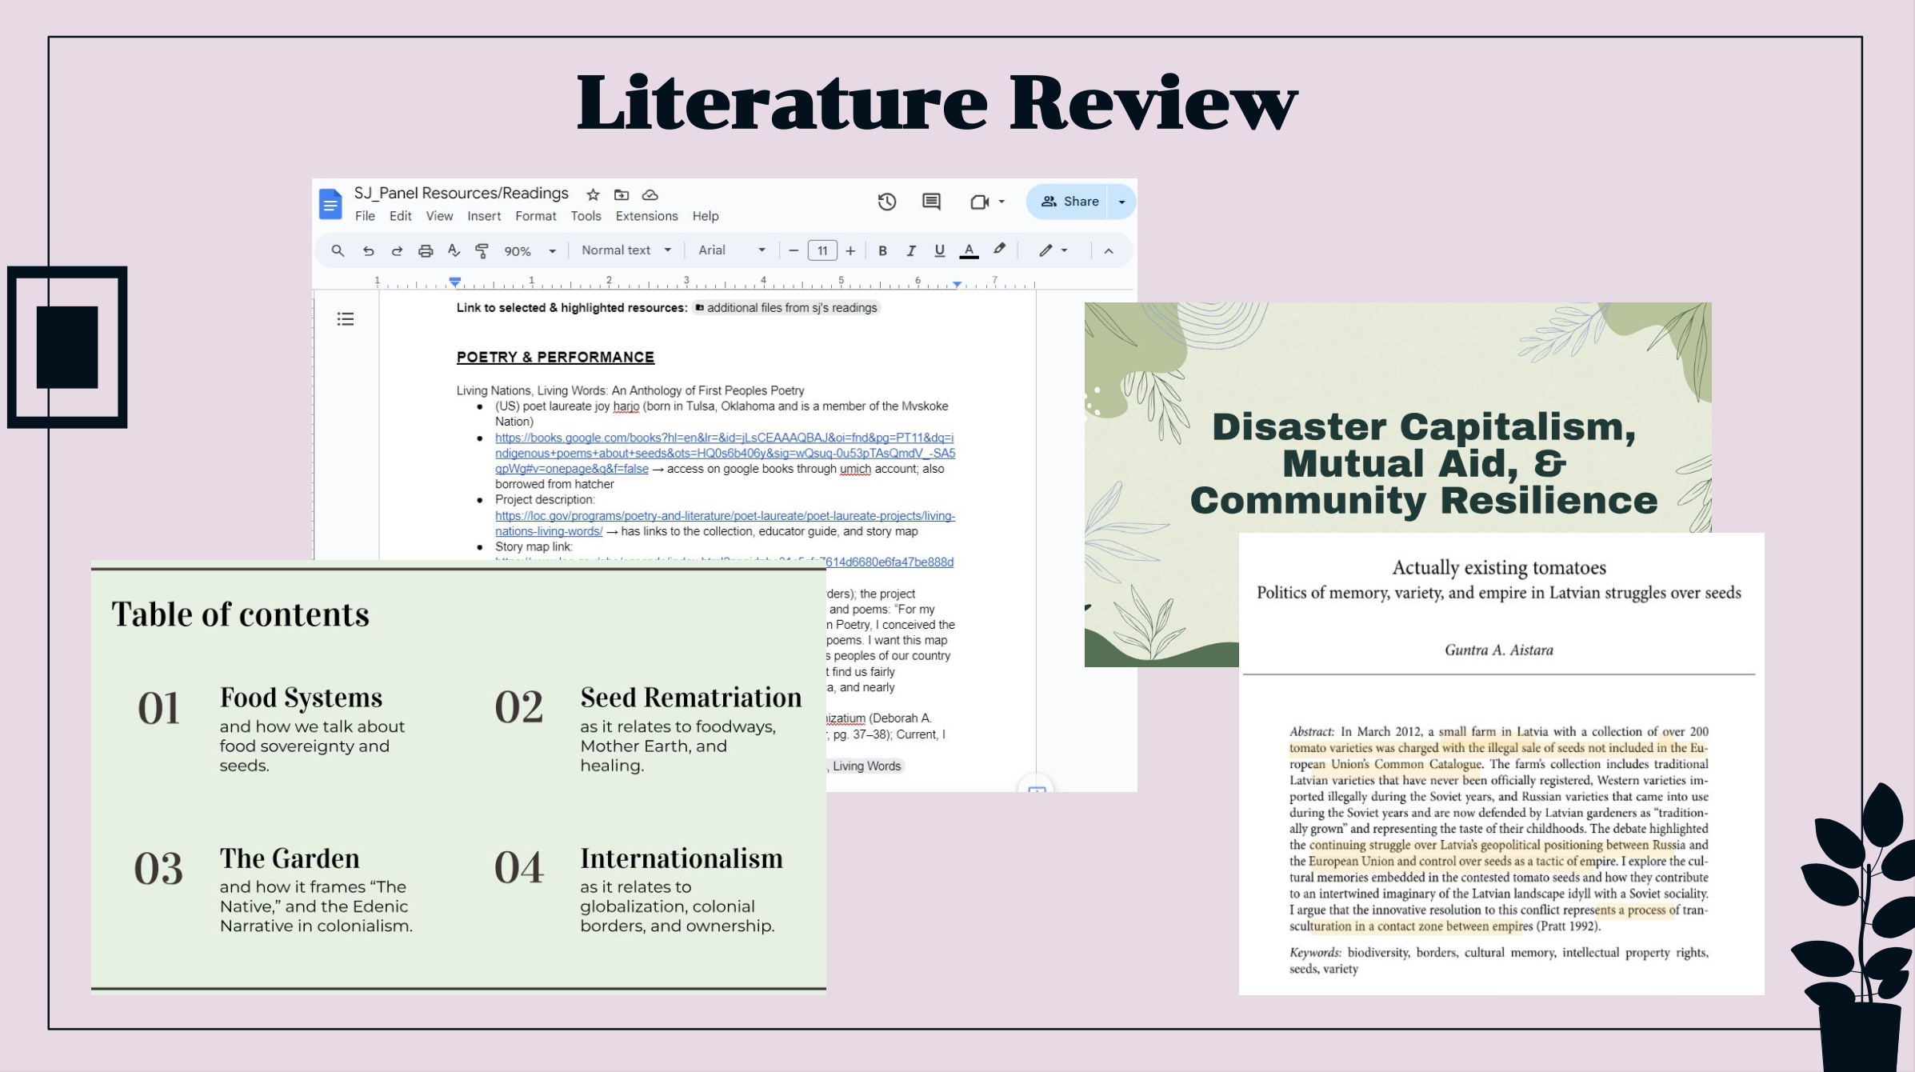
Task: Click the Living Words chip link
Action: point(866,766)
